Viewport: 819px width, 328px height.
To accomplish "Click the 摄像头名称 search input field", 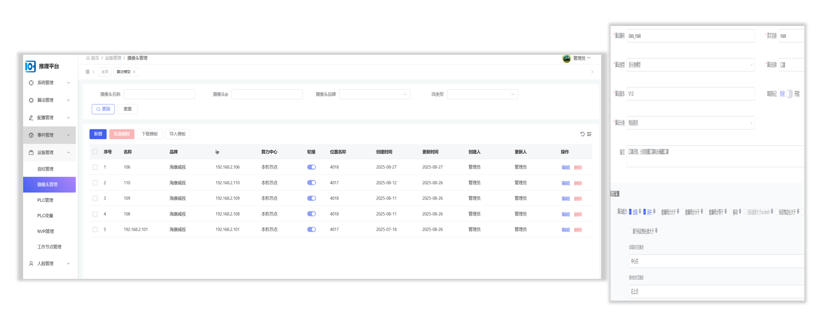I will tap(159, 95).
